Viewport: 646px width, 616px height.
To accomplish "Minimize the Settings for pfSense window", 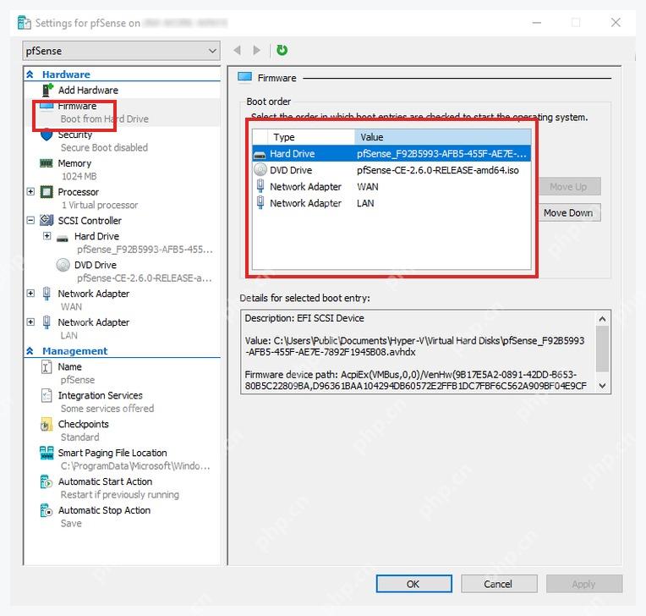I will 536,22.
